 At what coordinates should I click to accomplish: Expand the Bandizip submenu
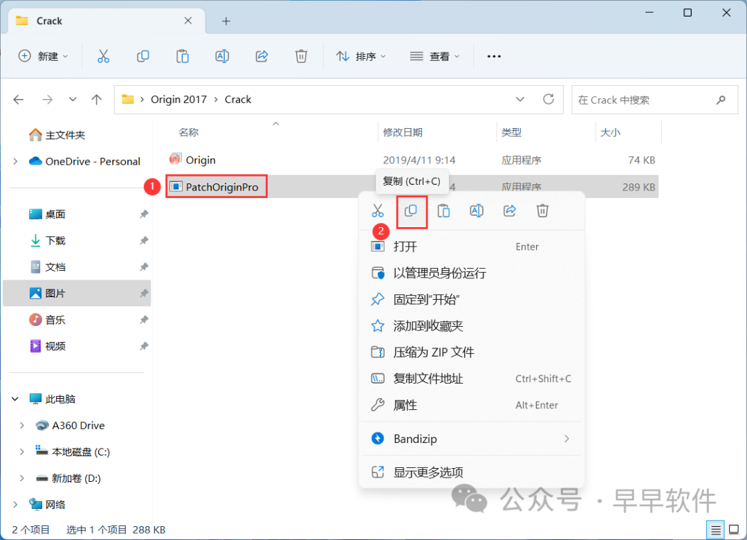566,439
